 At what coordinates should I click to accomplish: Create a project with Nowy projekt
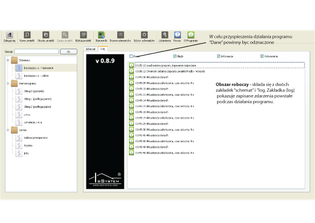pyautogui.click(x=27, y=35)
